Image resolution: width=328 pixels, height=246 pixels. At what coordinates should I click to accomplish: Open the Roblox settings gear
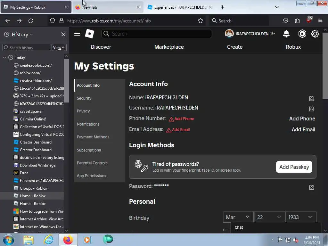pos(315,34)
